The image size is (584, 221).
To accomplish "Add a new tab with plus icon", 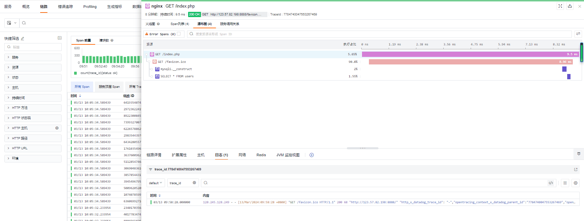I will (312, 155).
